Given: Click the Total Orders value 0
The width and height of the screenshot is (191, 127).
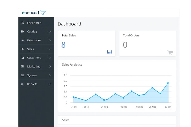Looking at the screenshot, I should click(x=125, y=45).
